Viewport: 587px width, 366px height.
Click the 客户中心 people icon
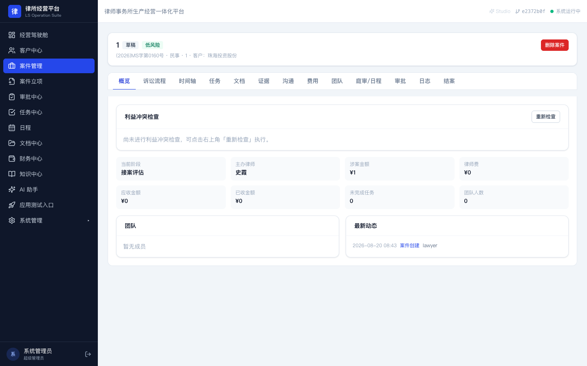[x=12, y=50]
